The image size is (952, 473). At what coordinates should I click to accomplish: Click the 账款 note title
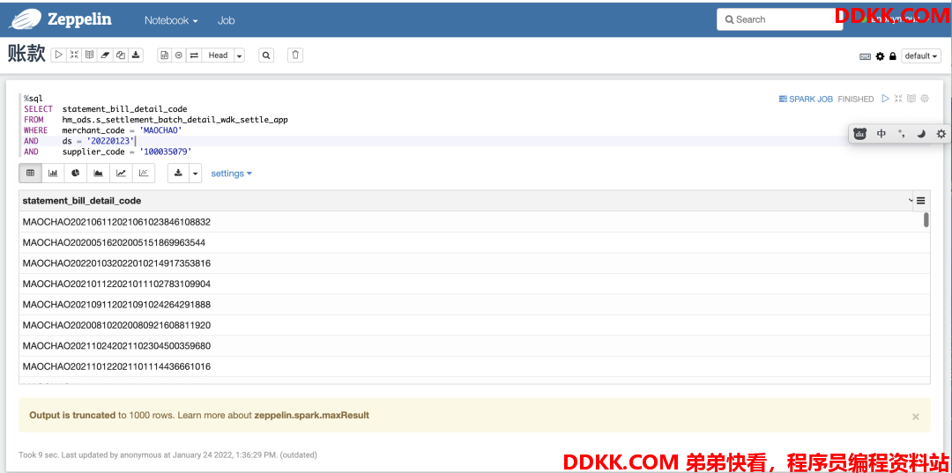click(x=26, y=55)
